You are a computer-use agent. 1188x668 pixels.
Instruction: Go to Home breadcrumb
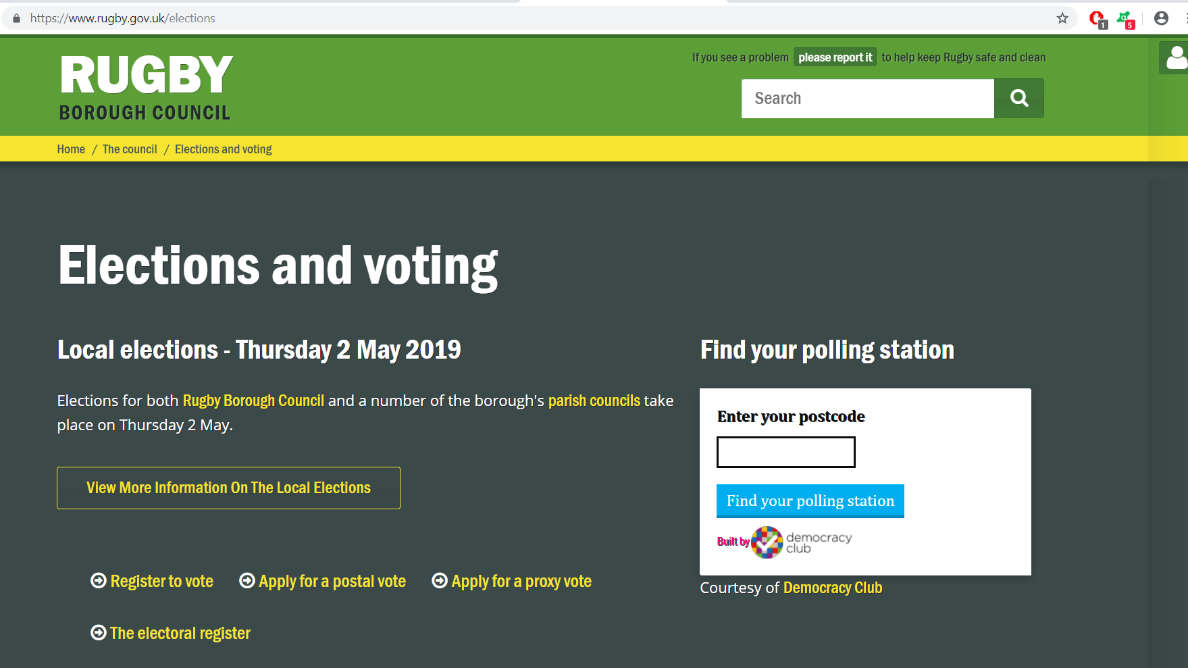(x=71, y=149)
